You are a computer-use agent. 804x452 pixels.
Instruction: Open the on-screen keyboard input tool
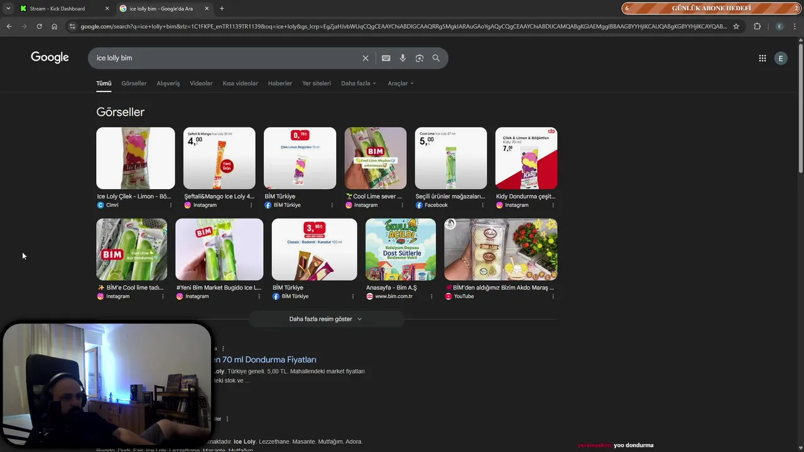386,58
